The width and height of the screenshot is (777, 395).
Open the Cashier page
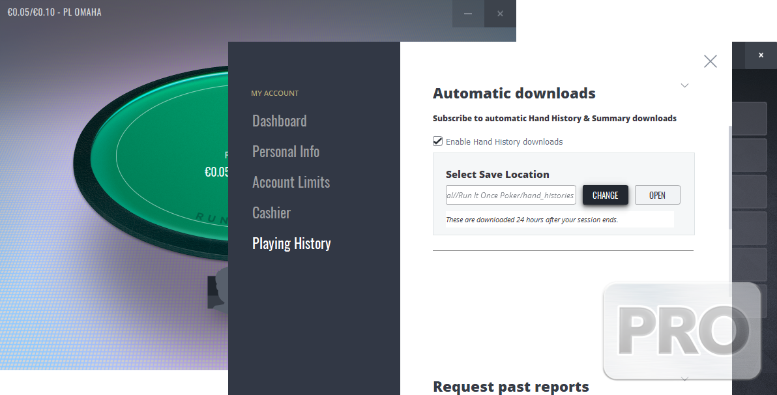click(x=271, y=213)
